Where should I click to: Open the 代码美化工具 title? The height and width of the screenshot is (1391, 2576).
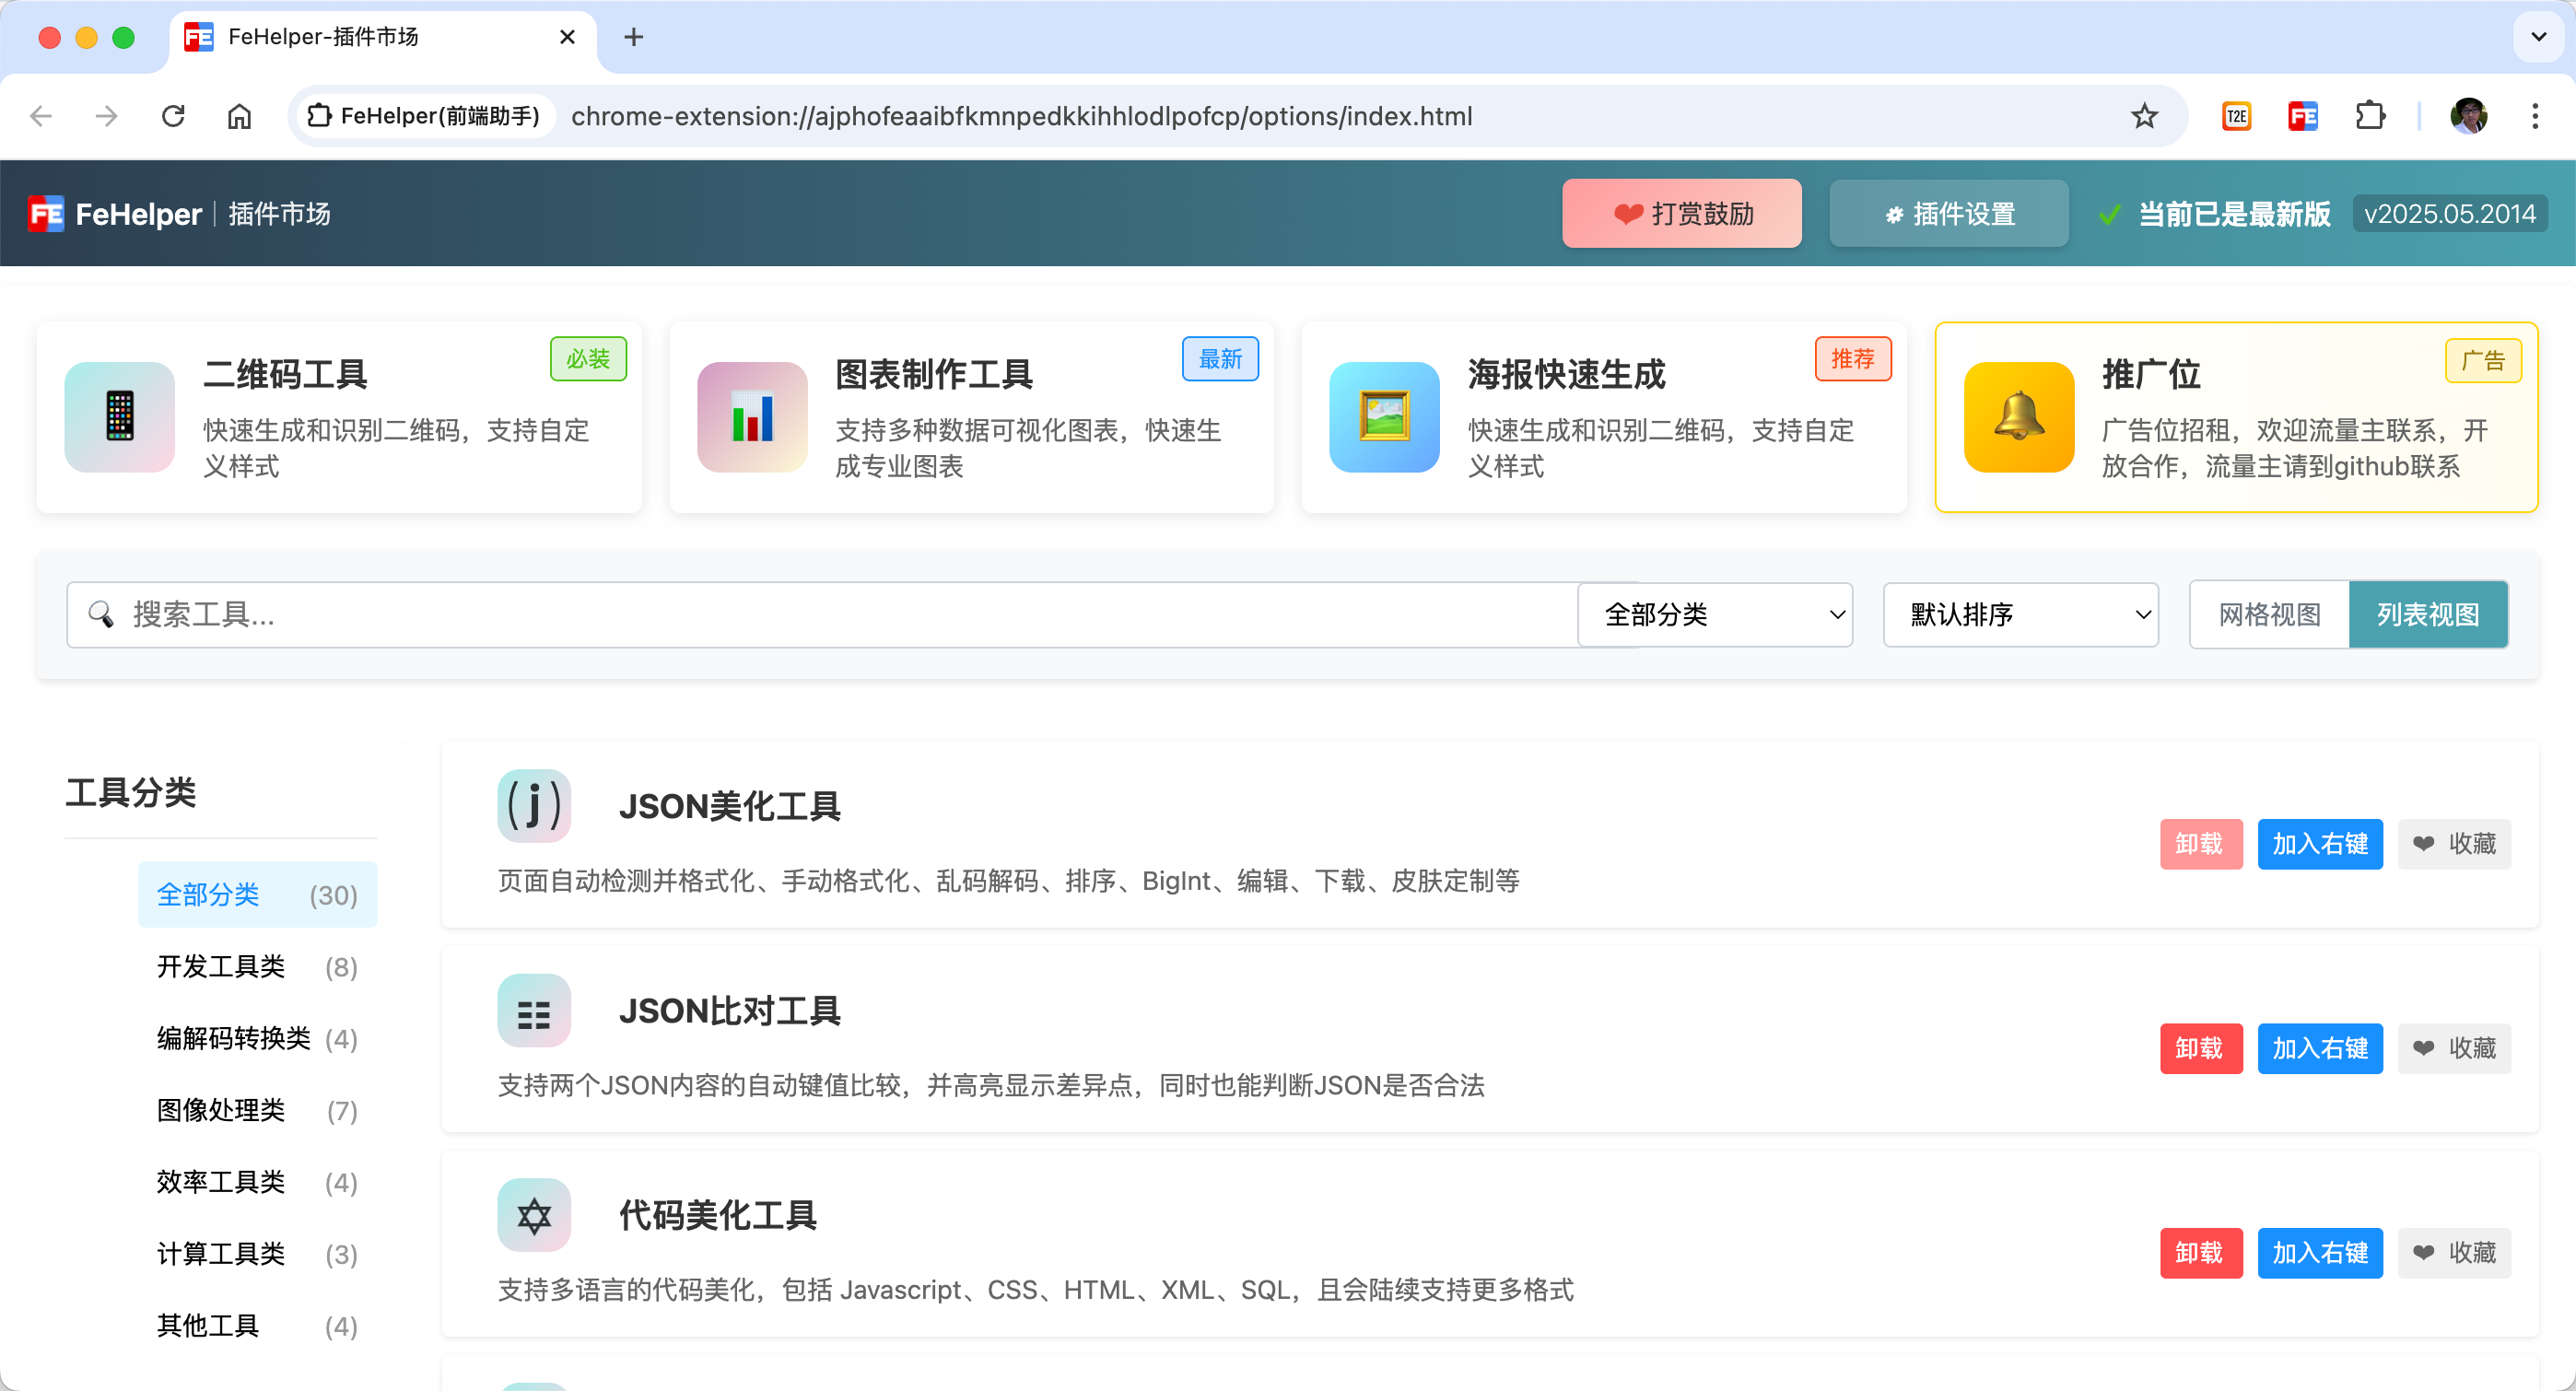click(718, 1215)
